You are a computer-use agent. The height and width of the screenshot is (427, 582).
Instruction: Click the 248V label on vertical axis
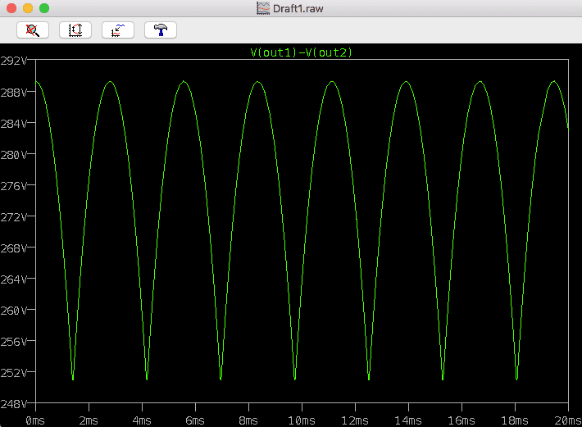pos(15,403)
